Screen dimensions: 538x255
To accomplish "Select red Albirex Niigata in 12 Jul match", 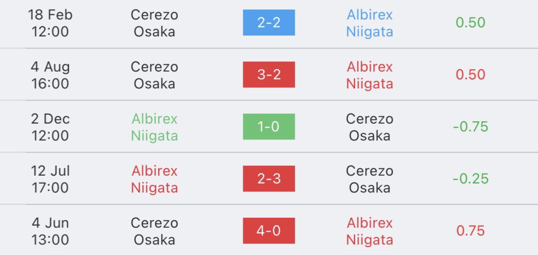I will (x=154, y=179).
